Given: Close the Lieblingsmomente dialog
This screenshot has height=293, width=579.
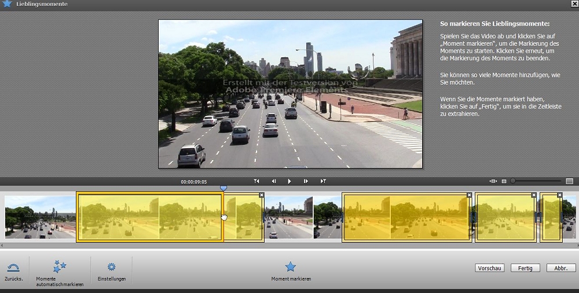Looking at the screenshot, I should coord(575,3).
